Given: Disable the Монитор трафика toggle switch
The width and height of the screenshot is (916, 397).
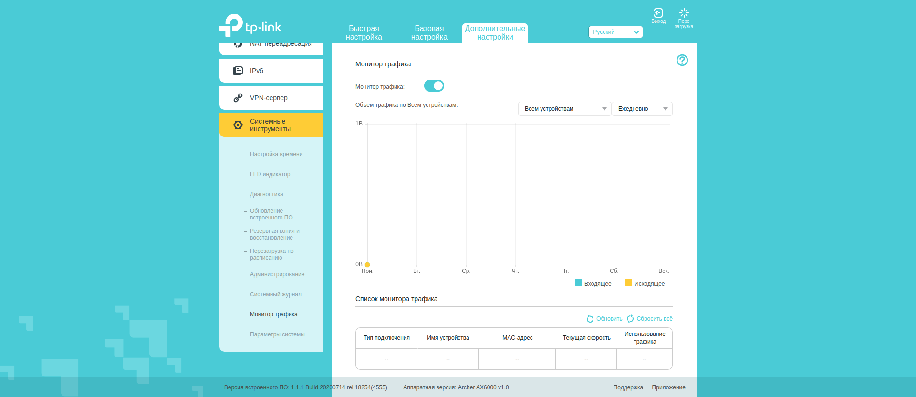Looking at the screenshot, I should [434, 86].
